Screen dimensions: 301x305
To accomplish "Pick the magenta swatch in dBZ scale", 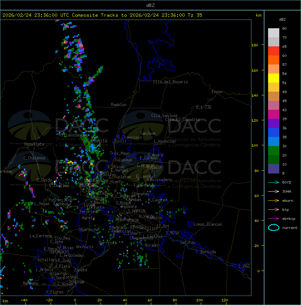I will click(274, 114).
